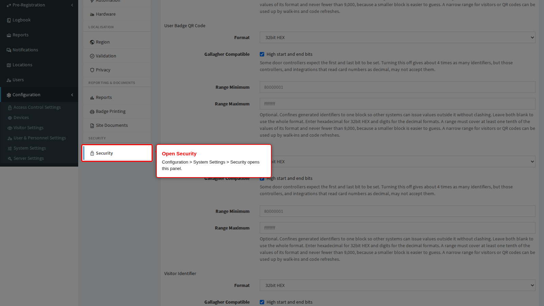
Task: Toggle User Badge QR Code Gallagher Compatible checkbox
Action: (262, 54)
